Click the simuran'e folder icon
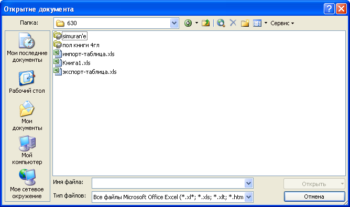350x207 pixels. click(58, 36)
